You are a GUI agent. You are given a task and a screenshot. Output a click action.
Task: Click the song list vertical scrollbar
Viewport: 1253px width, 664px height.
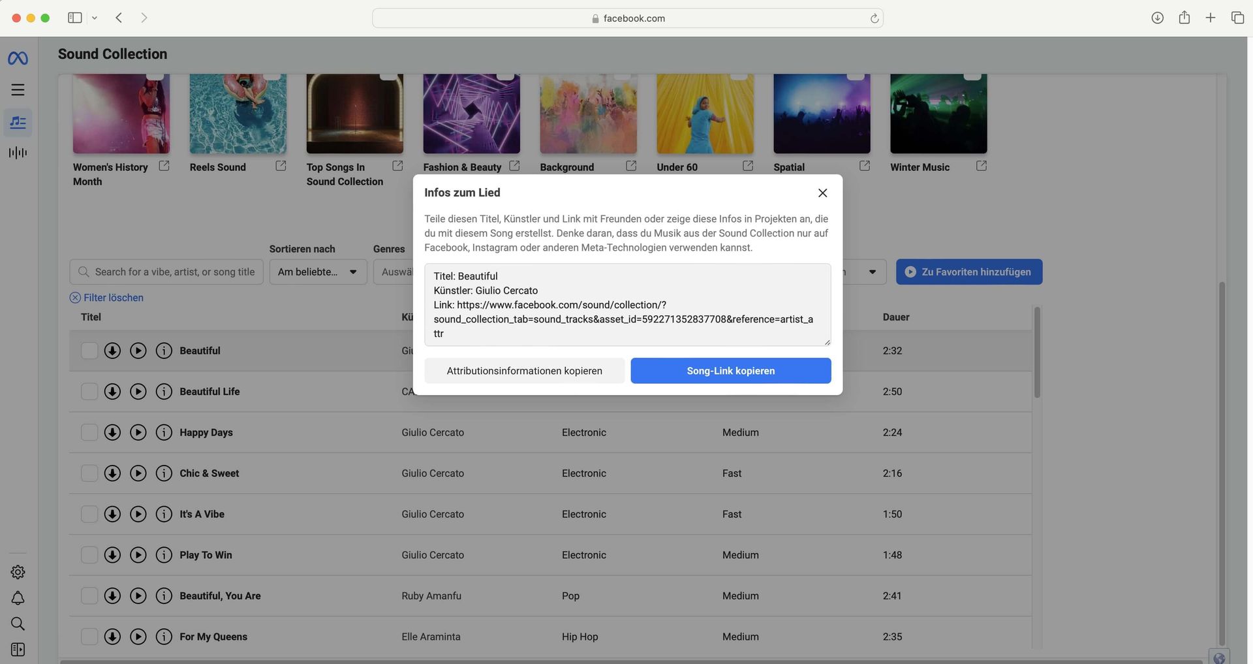(x=1036, y=353)
